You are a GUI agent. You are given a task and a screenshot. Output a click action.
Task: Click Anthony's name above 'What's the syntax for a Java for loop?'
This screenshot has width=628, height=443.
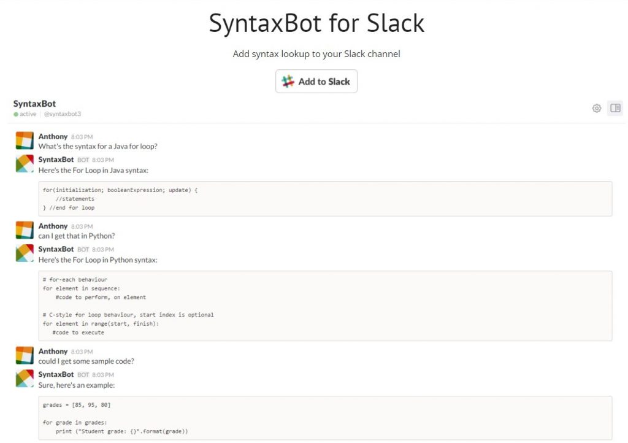(53, 137)
